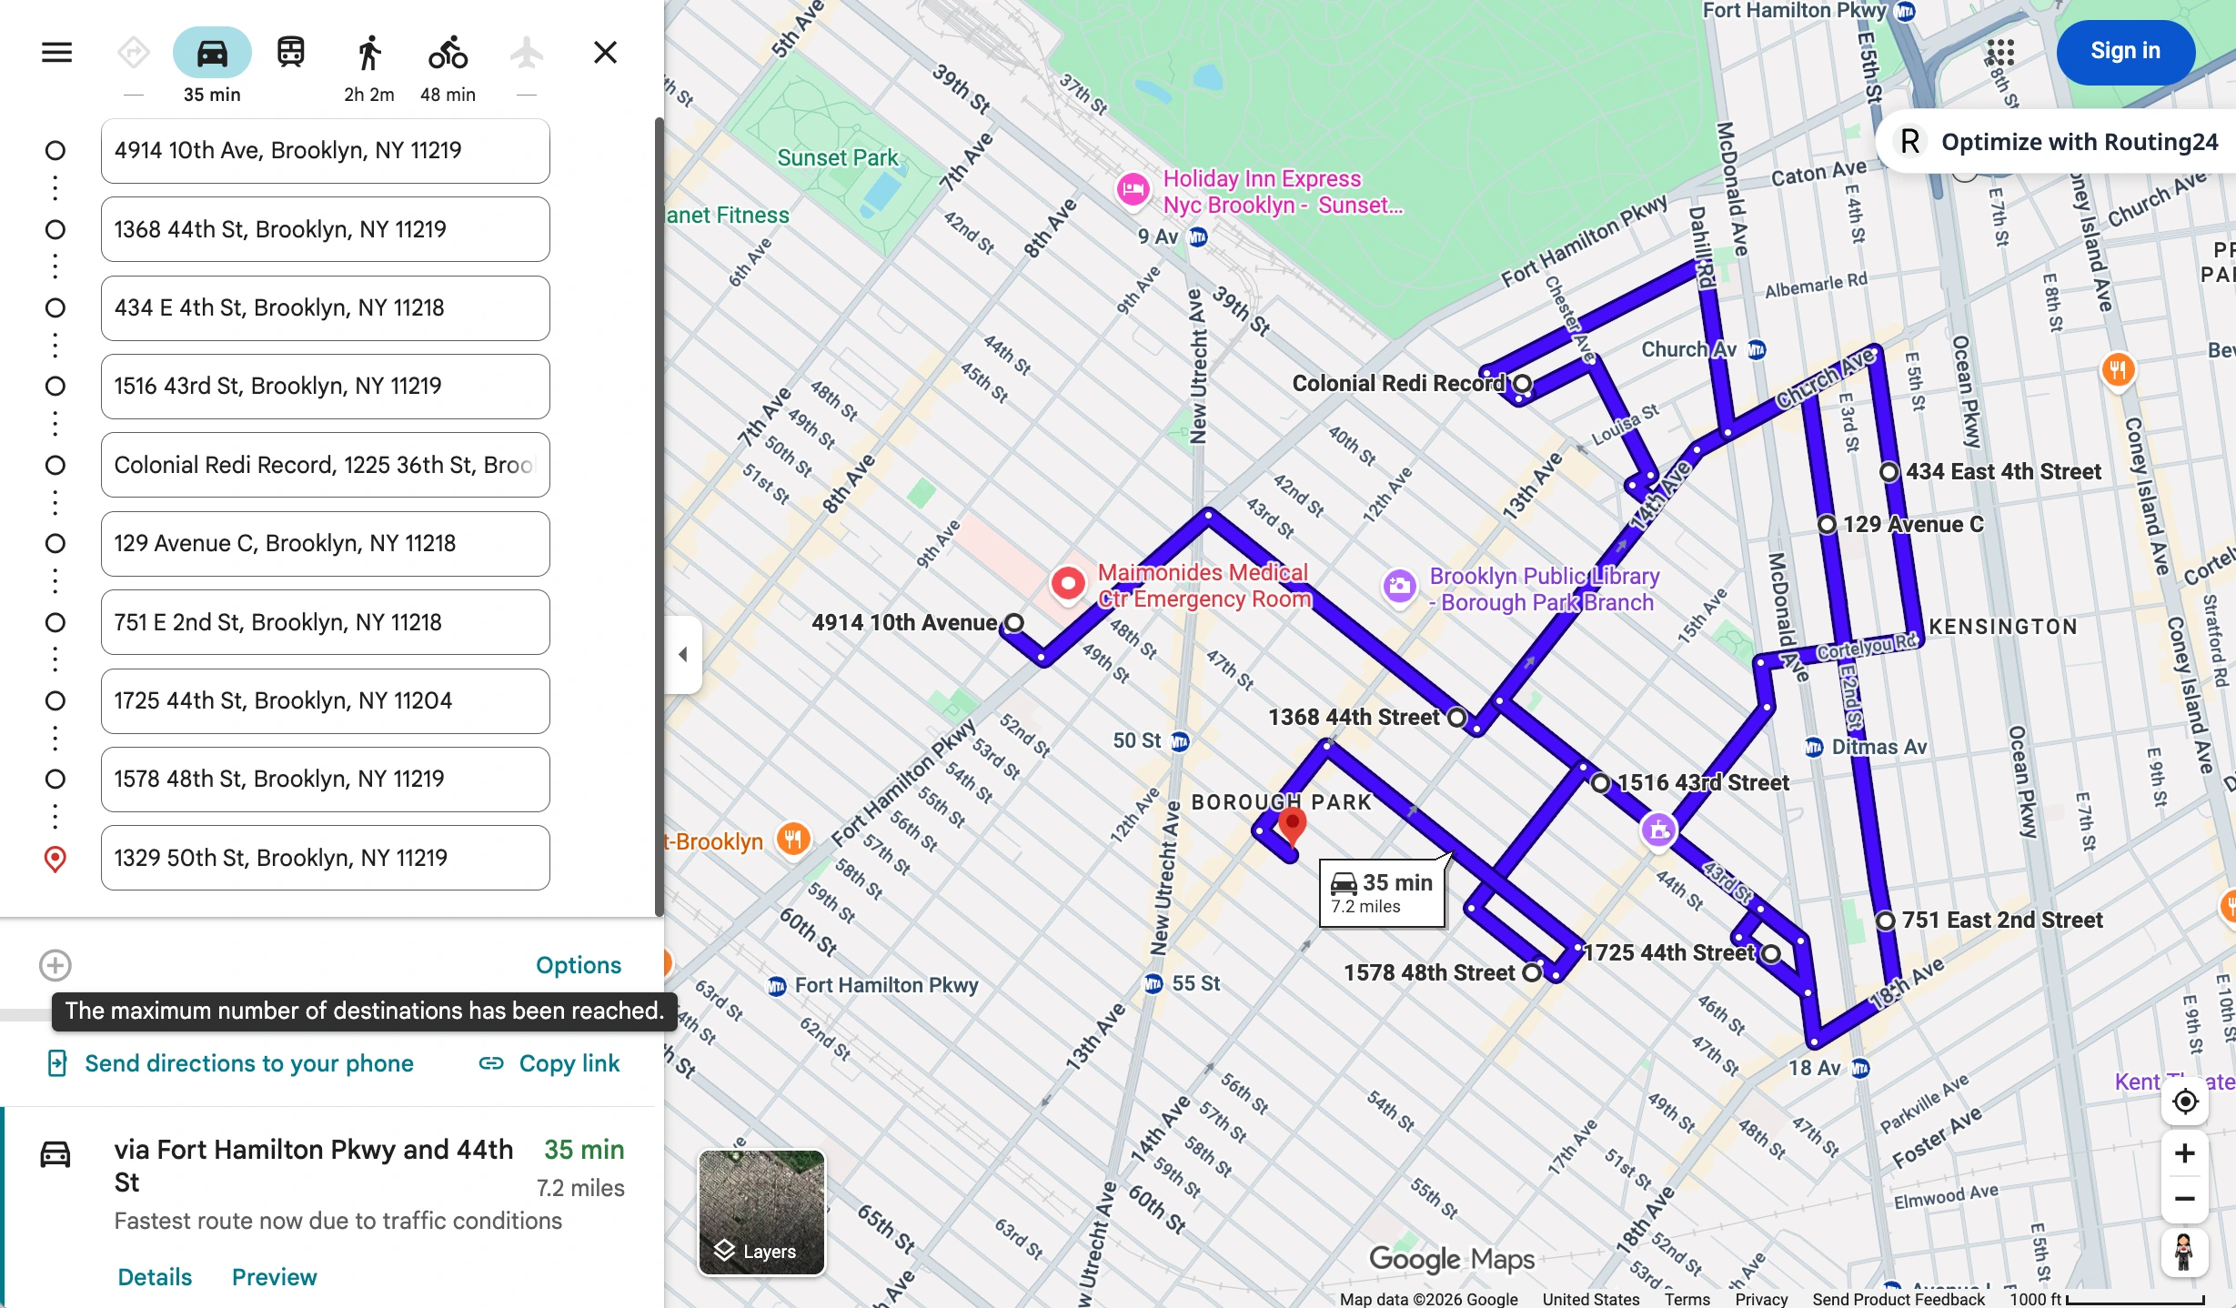The width and height of the screenshot is (2236, 1308).
Task: Open the Layers satellite thumbnail
Action: pyautogui.click(x=761, y=1212)
